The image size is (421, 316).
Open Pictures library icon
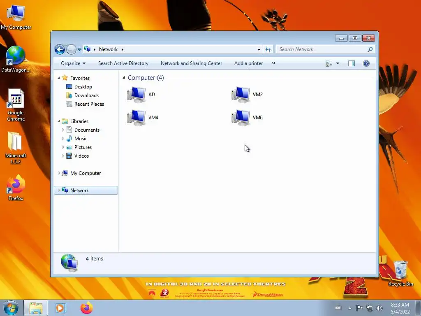tap(69, 147)
